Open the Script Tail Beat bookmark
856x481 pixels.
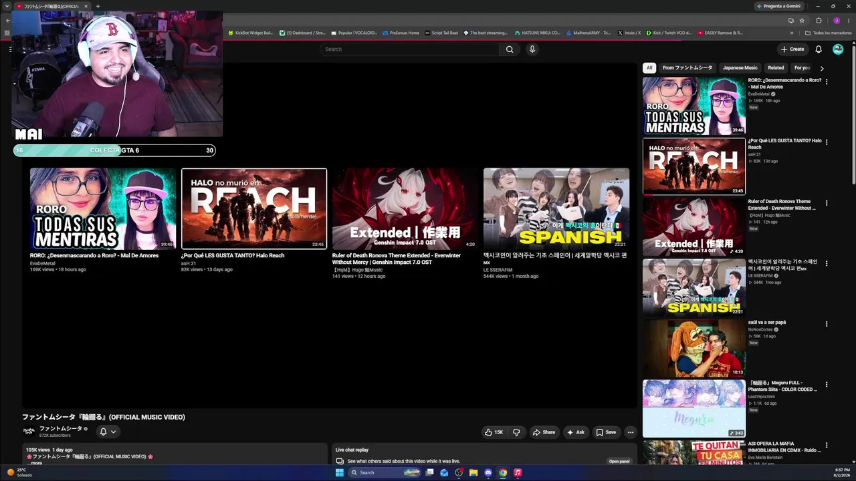[x=441, y=33]
